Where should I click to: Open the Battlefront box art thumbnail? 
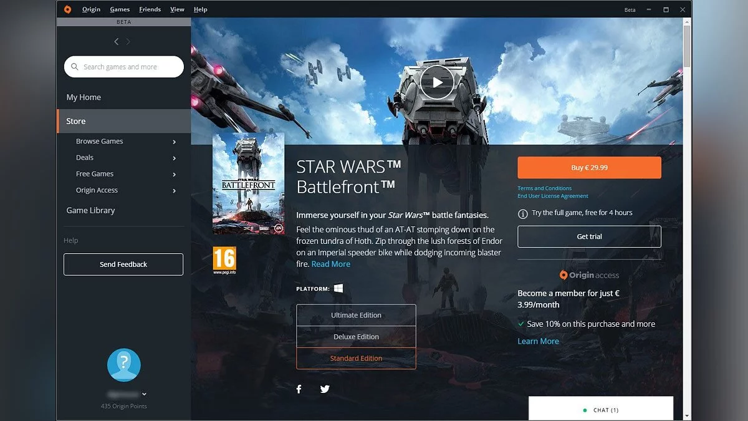pyautogui.click(x=249, y=183)
